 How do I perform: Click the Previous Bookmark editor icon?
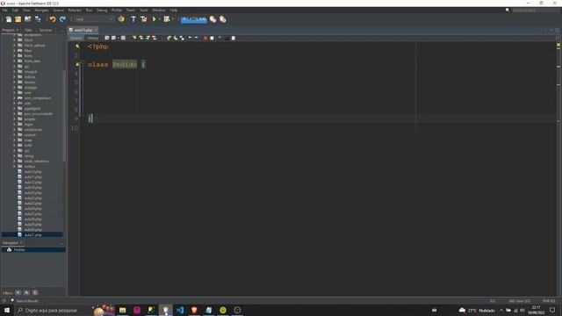tap(169, 38)
